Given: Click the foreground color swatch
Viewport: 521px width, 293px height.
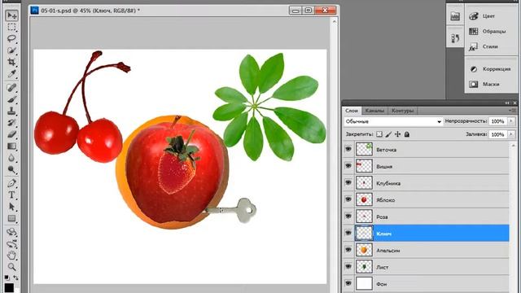Looking at the screenshot, I should point(9,287).
